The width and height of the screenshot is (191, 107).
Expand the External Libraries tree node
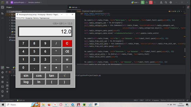7,37
